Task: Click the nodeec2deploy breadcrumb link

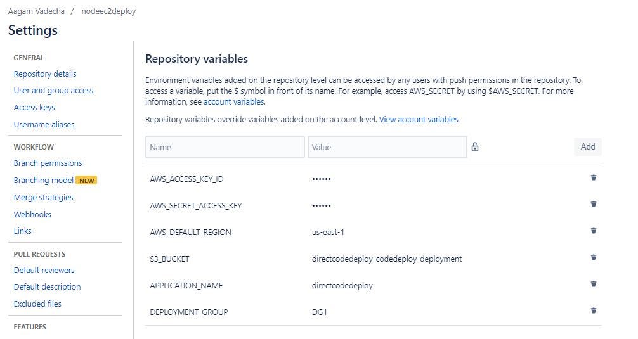Action: [108, 11]
